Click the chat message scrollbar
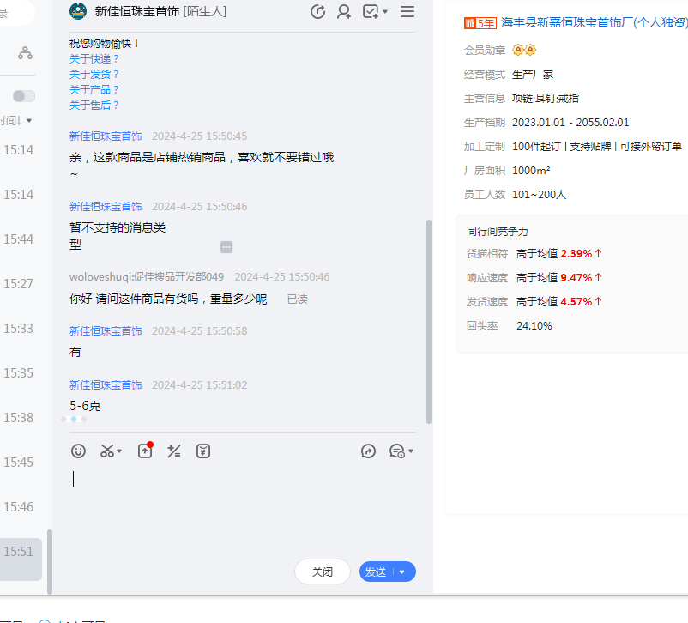 point(429,322)
